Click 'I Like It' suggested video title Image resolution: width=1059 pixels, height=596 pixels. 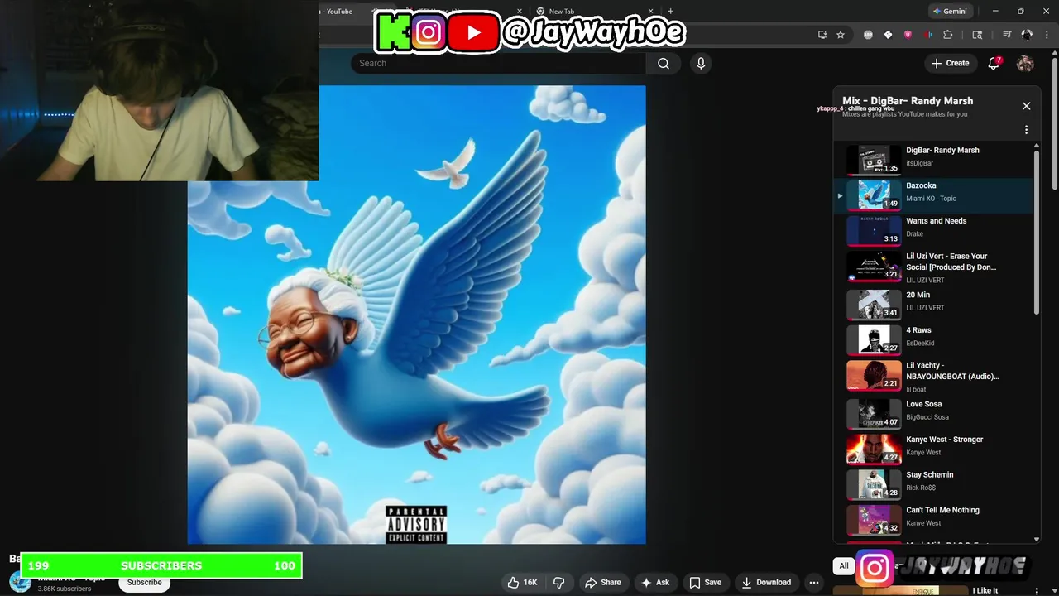tap(985, 590)
